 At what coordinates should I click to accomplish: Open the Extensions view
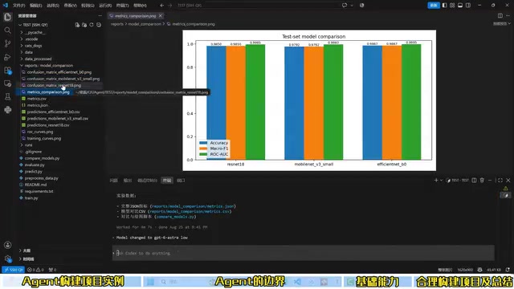pyautogui.click(x=7, y=70)
